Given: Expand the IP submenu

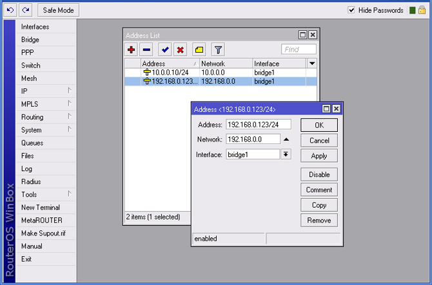Looking at the screenshot, I should pyautogui.click(x=45, y=91).
